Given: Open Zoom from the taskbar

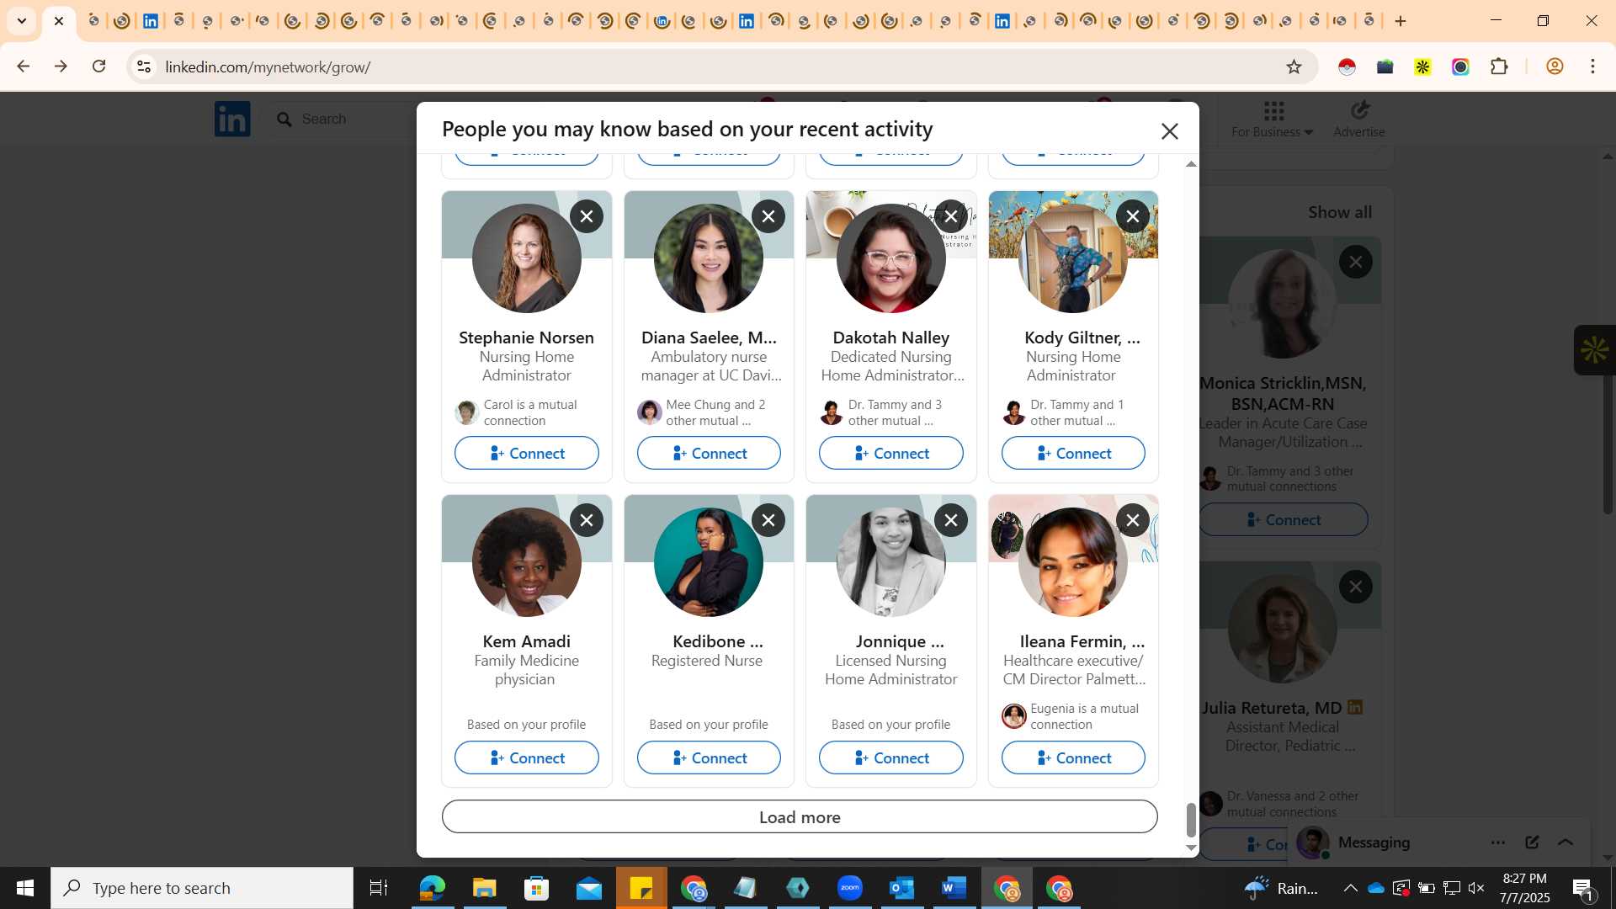Looking at the screenshot, I should (850, 888).
